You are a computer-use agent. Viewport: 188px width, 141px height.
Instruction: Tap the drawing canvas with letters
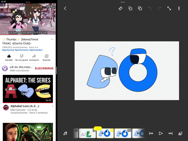127,71
